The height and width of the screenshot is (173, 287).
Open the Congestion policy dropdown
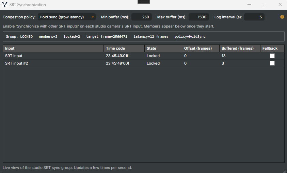pos(67,17)
